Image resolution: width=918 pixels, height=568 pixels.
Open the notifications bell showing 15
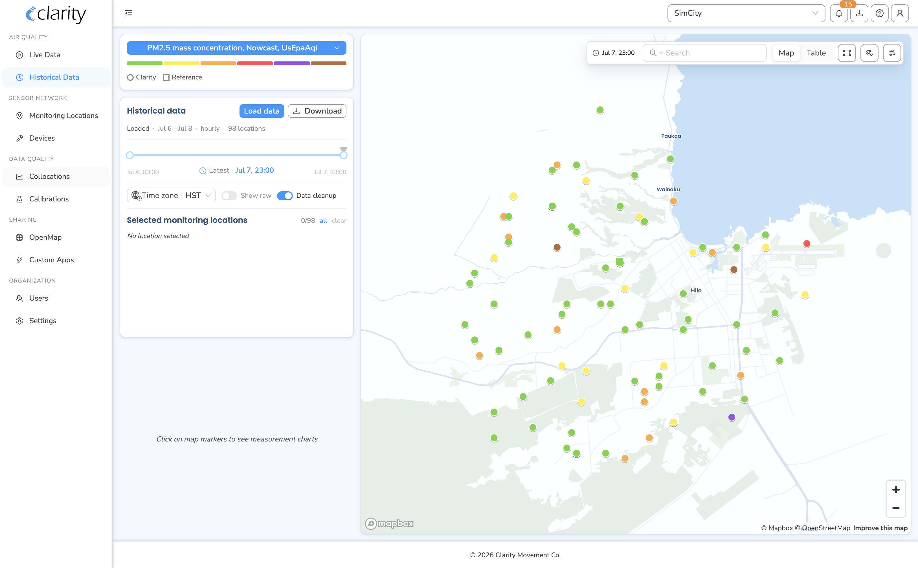839,14
